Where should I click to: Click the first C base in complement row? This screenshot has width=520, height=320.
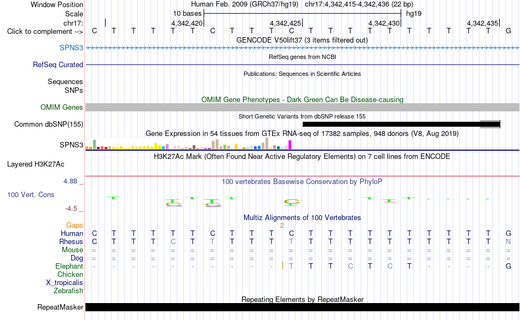tap(95, 31)
